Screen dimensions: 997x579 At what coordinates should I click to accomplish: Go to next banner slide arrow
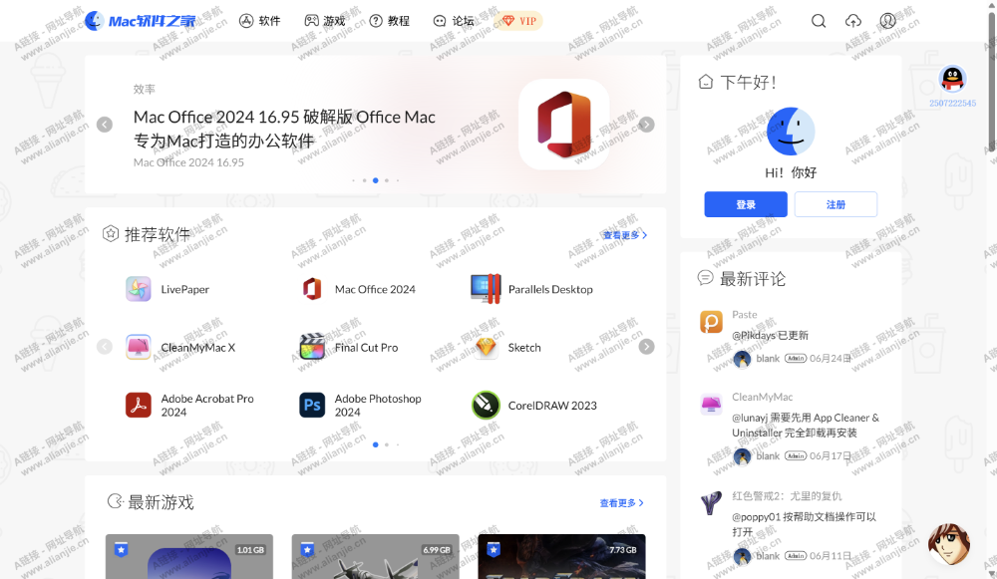(x=647, y=125)
